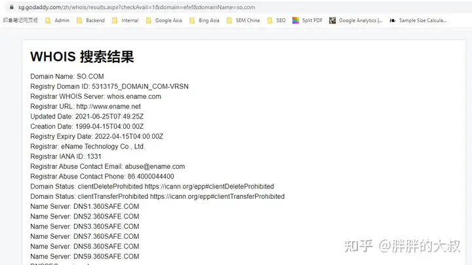The height and width of the screenshot is (265, 472).
Task: Open the Sample Size Calculator bookmark
Action: (418, 20)
